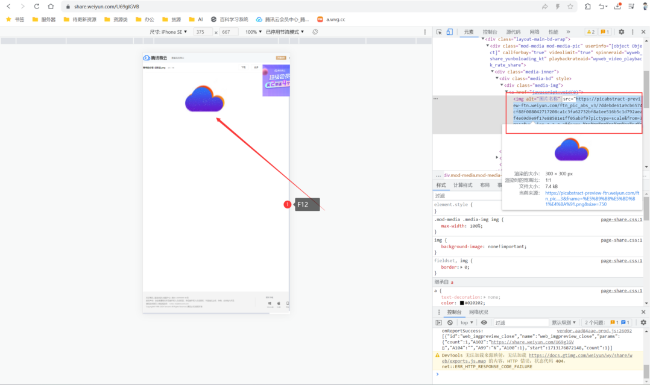Open the media playlist toolbar icon
650x385 pixels.
pyautogui.click(x=631, y=6)
